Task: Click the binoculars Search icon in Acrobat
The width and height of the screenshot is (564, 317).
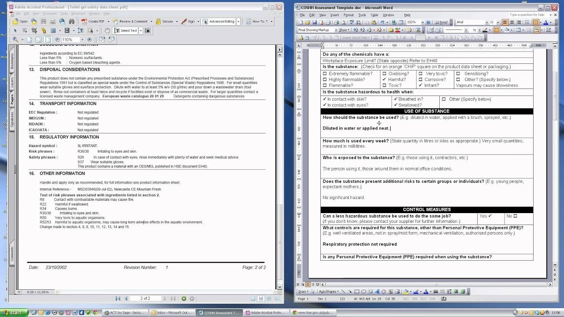Action: coord(71,21)
